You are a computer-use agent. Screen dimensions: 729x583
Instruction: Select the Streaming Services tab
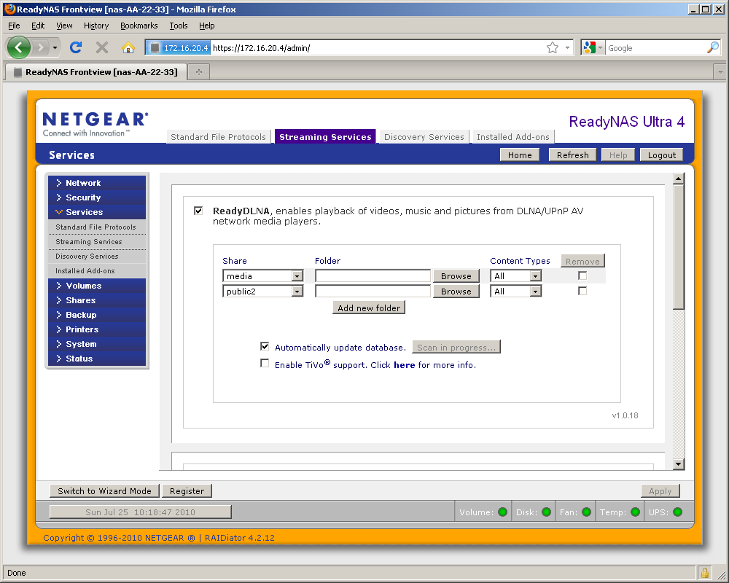pyautogui.click(x=325, y=137)
